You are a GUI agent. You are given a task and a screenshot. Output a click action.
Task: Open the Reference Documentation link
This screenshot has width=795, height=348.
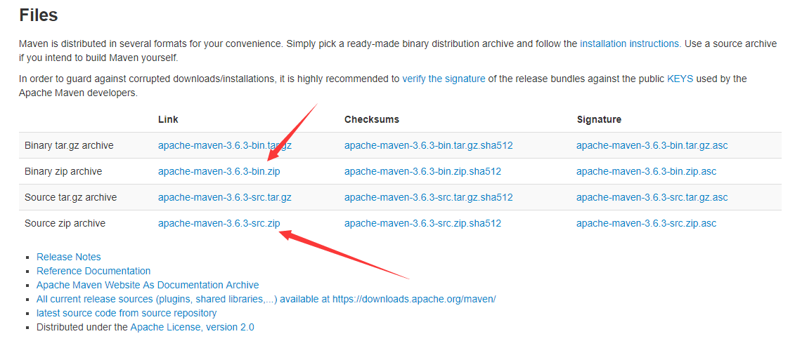(93, 271)
